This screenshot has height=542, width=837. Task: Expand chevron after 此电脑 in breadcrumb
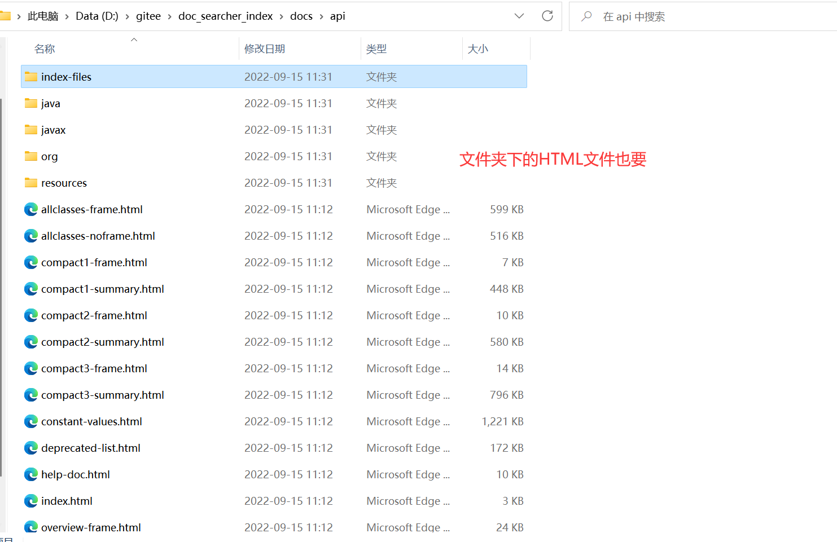(x=67, y=16)
